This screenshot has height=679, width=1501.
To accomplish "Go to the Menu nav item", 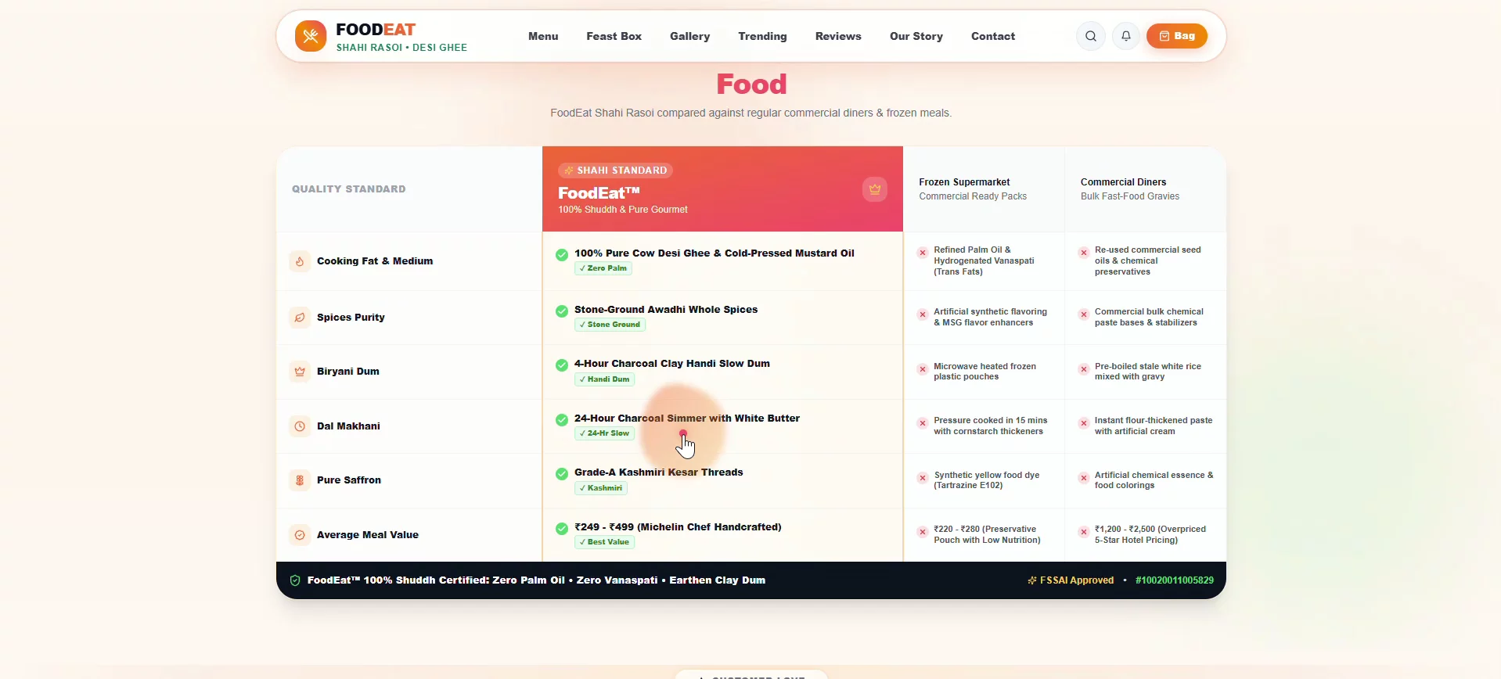I will [x=543, y=36].
